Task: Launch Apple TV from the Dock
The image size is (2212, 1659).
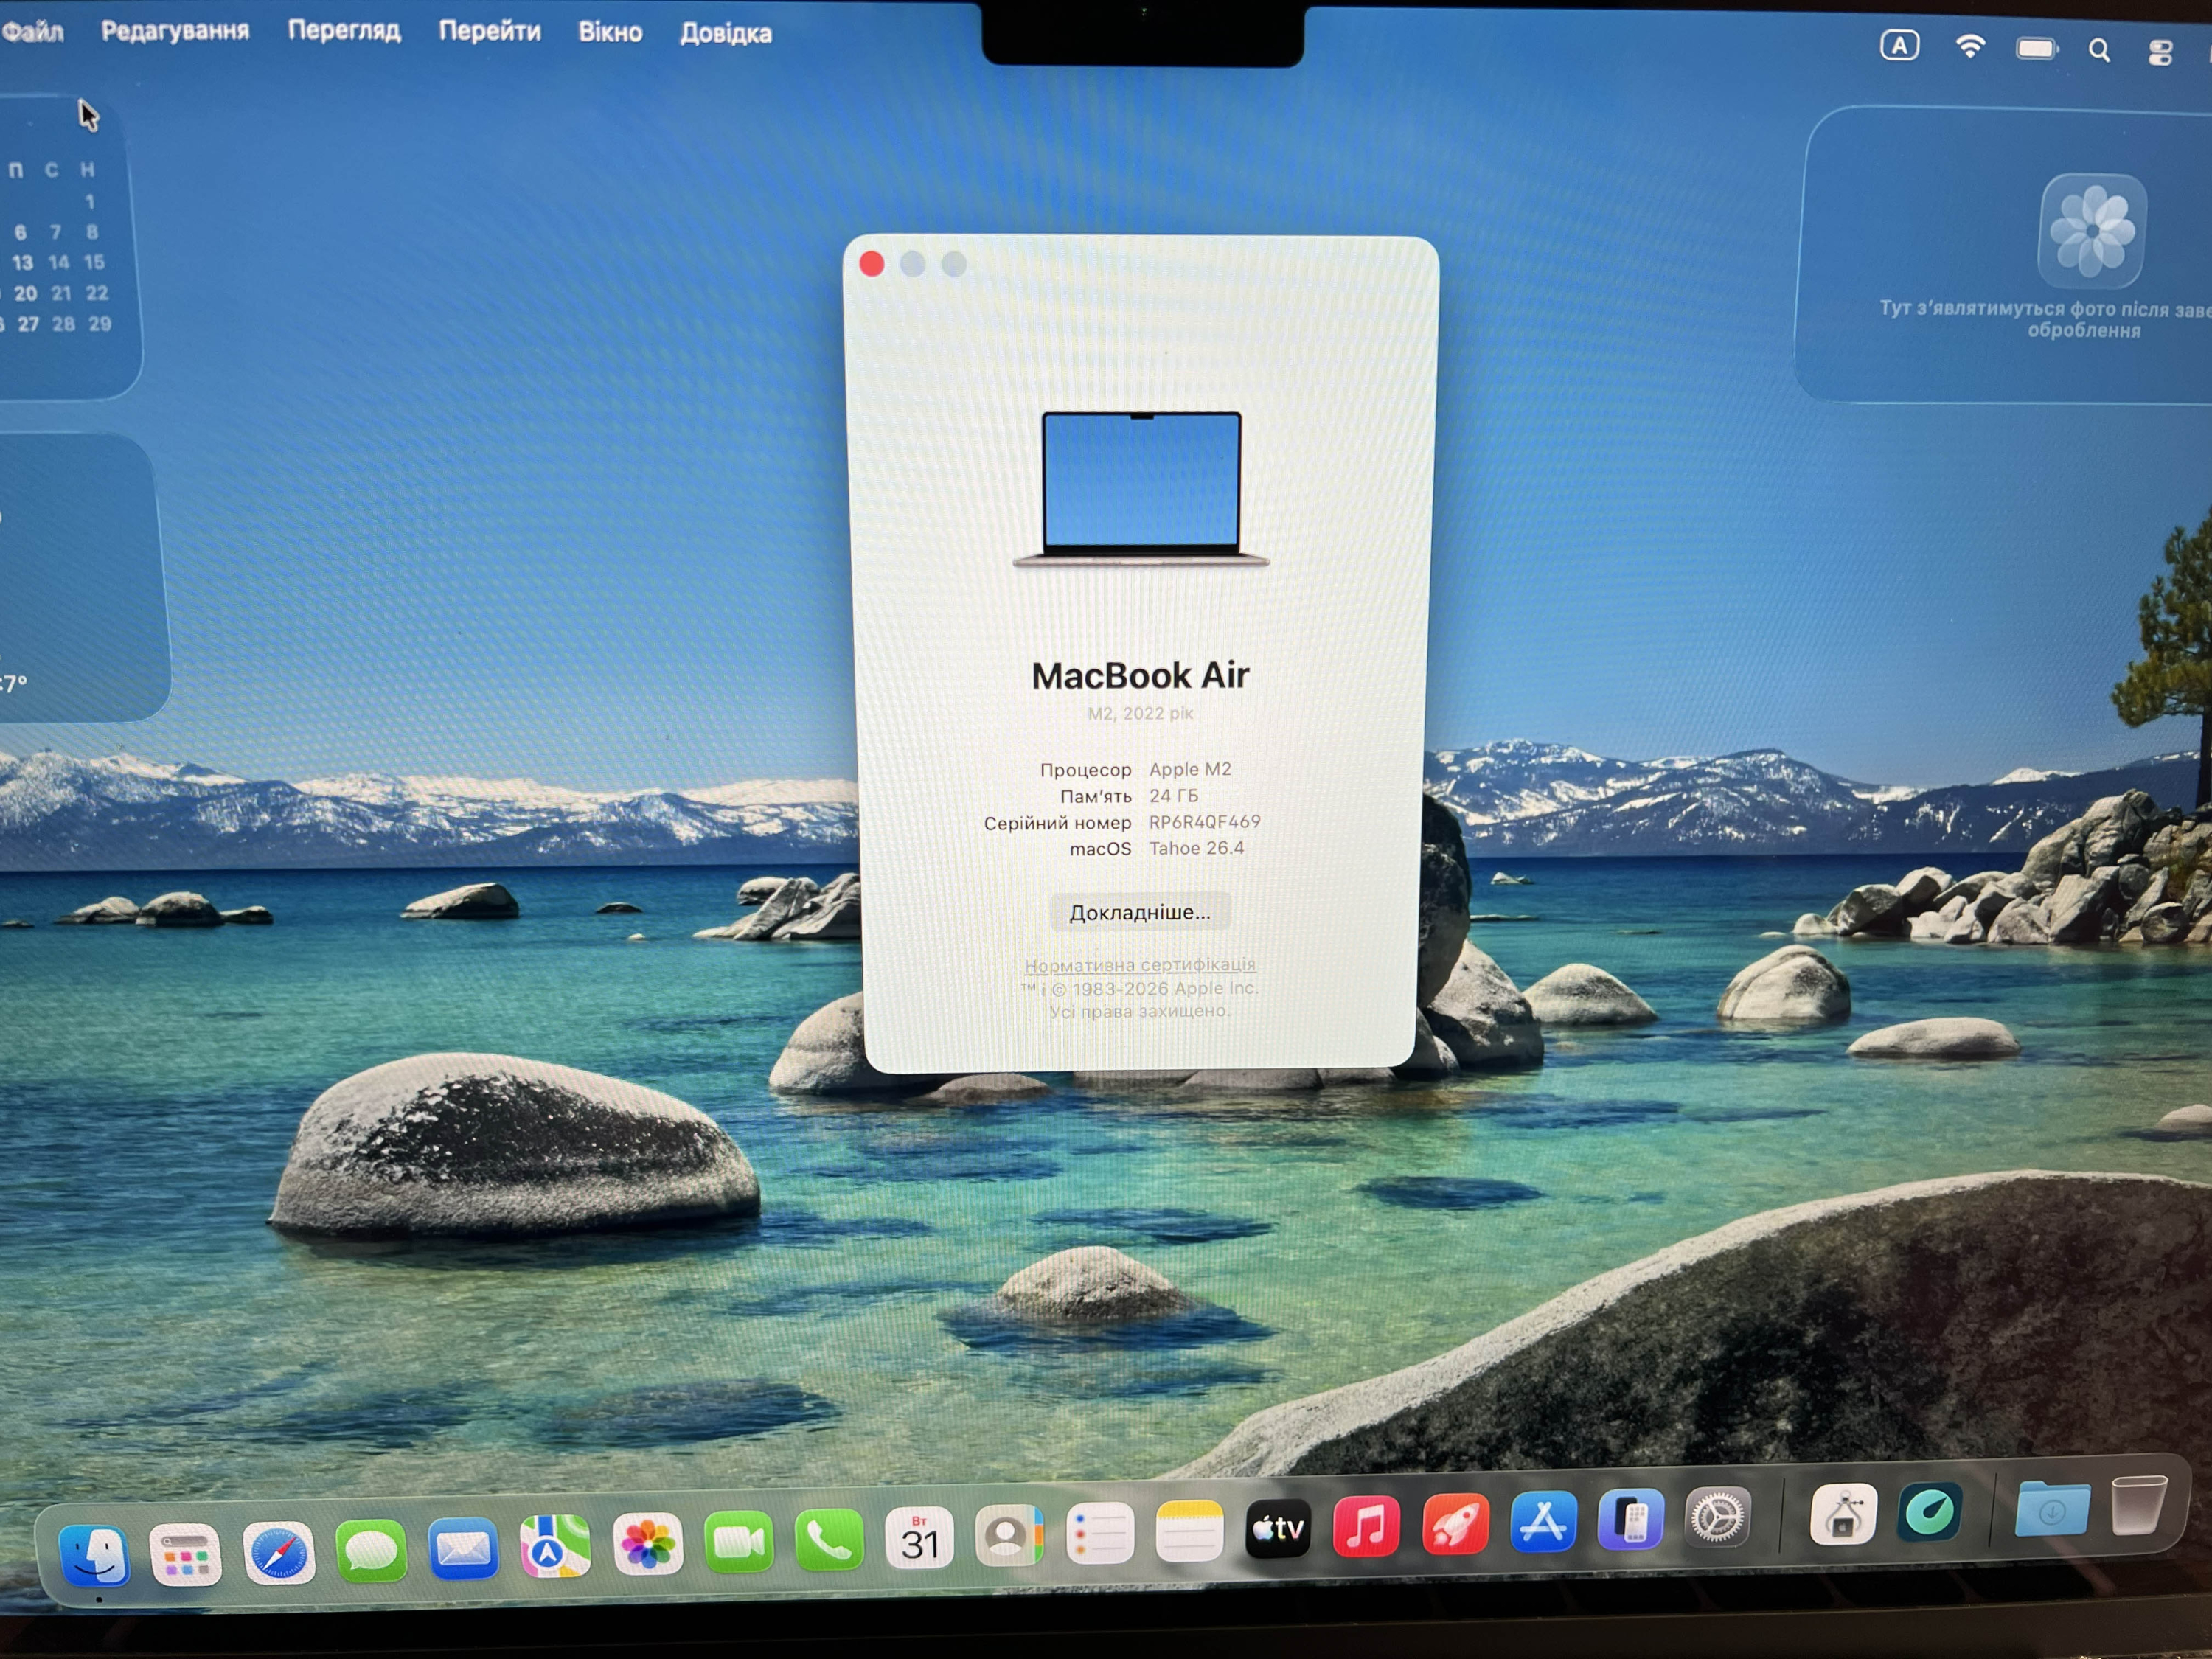Action: click(1278, 1529)
